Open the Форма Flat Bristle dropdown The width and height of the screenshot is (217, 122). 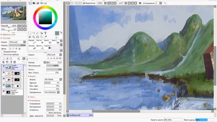coord(53,79)
